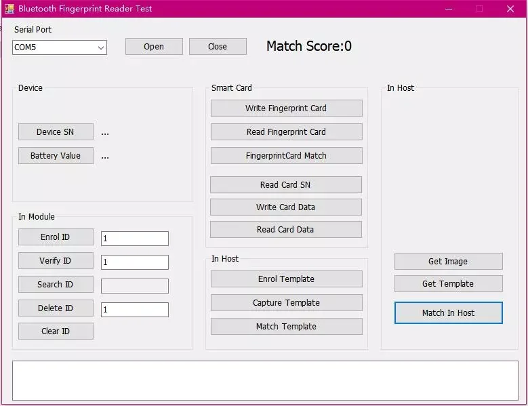528x406 pixels.
Task: Click the Search ID button
Action: 56,285
